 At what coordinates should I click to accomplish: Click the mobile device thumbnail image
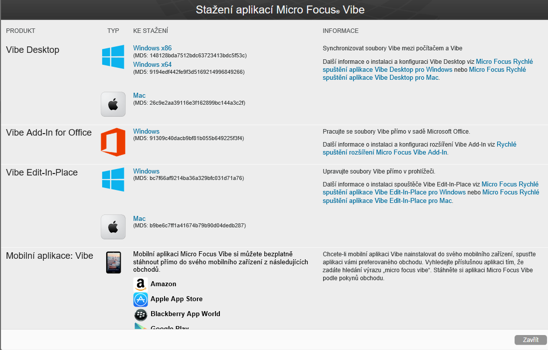[114, 263]
